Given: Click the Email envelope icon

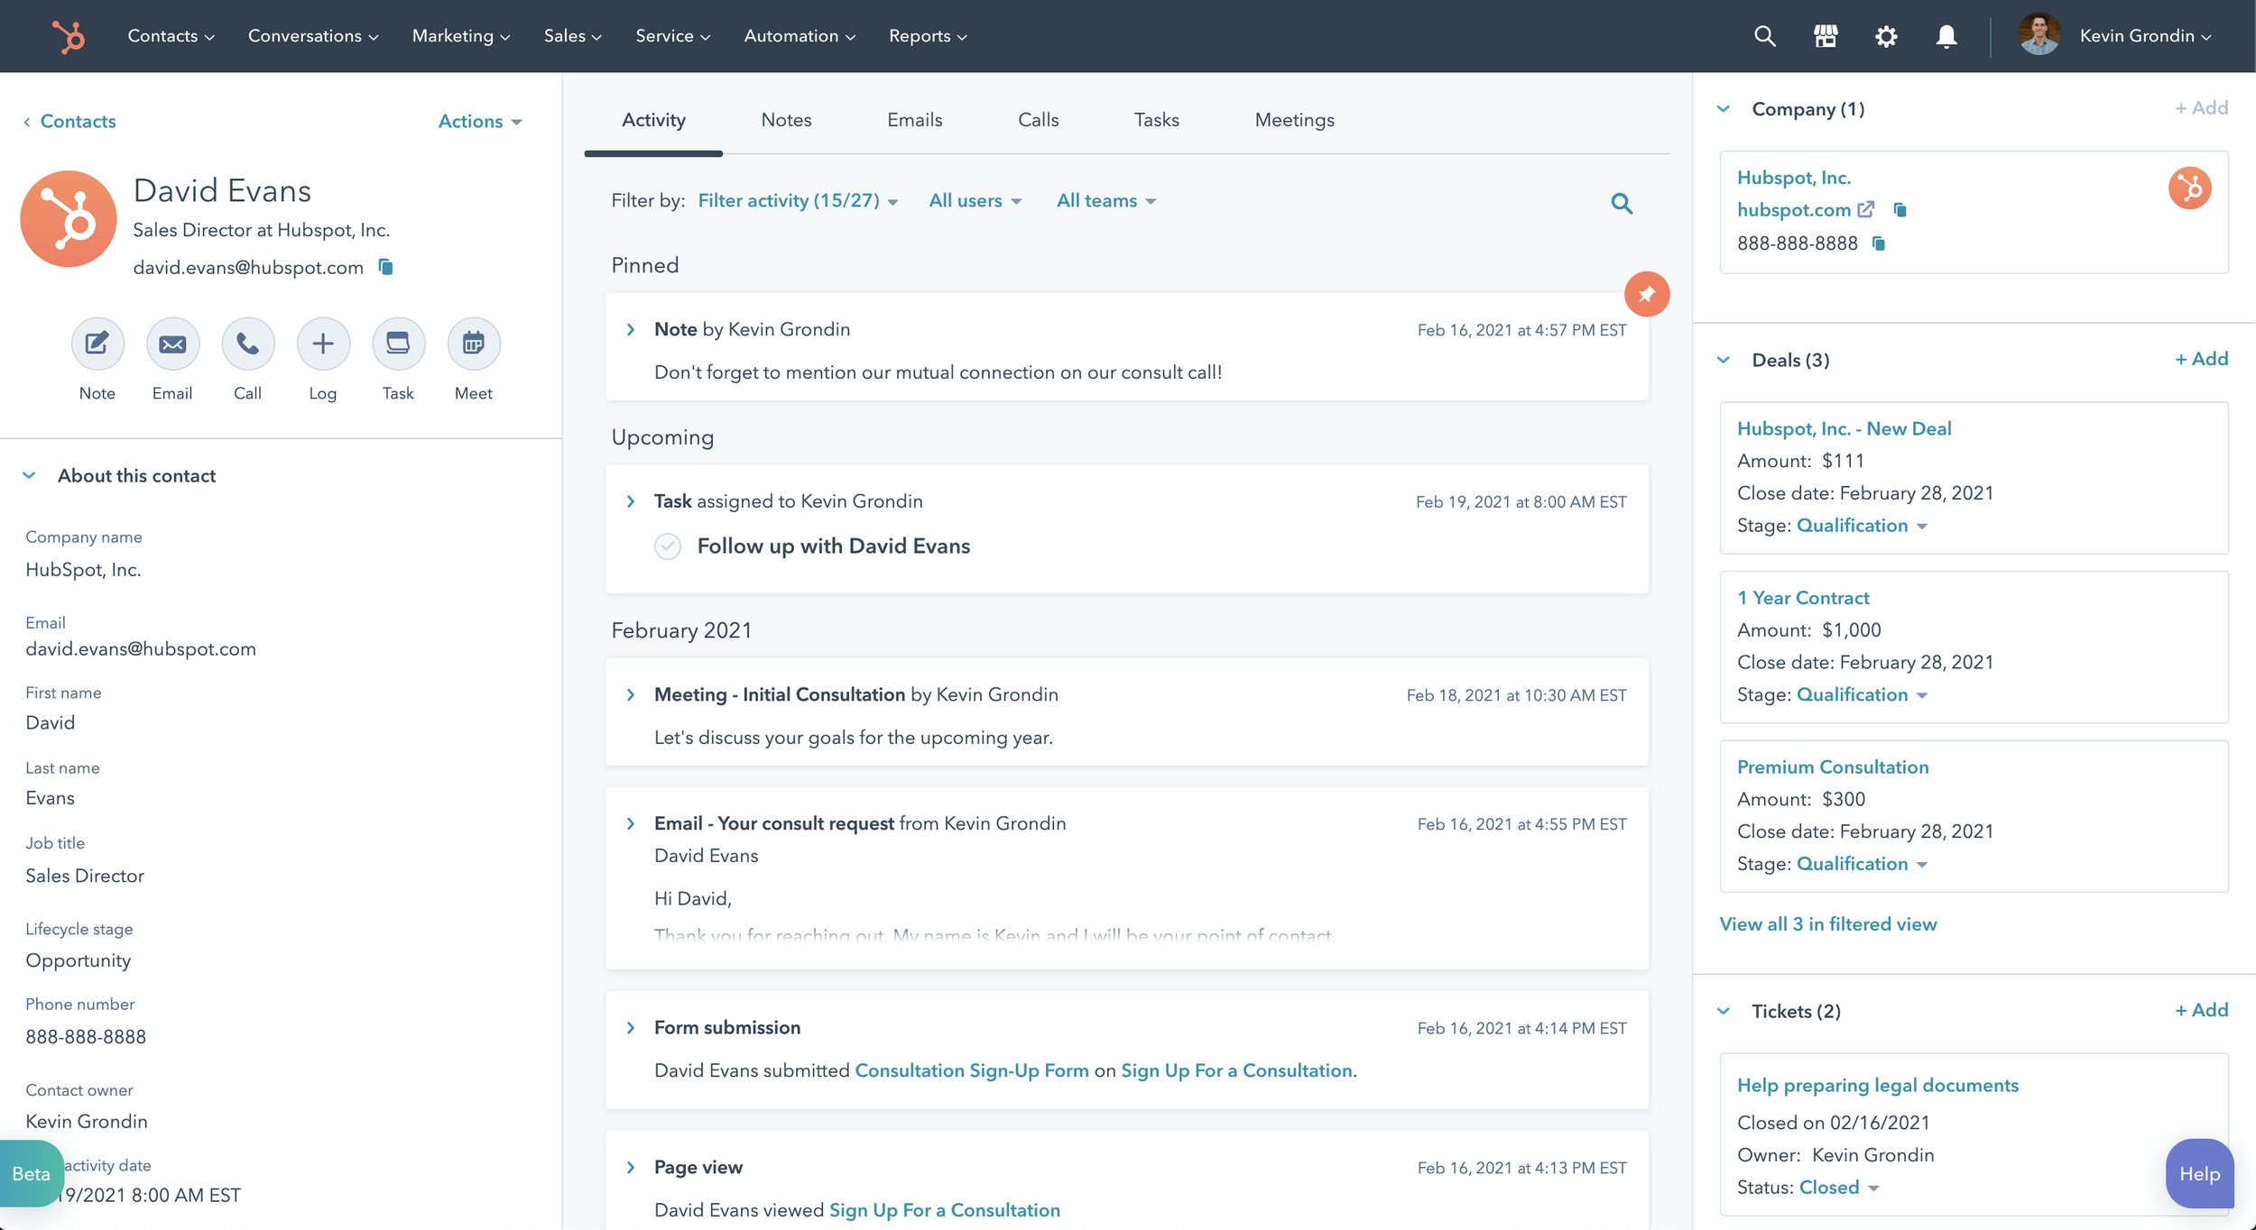Looking at the screenshot, I should 172,344.
